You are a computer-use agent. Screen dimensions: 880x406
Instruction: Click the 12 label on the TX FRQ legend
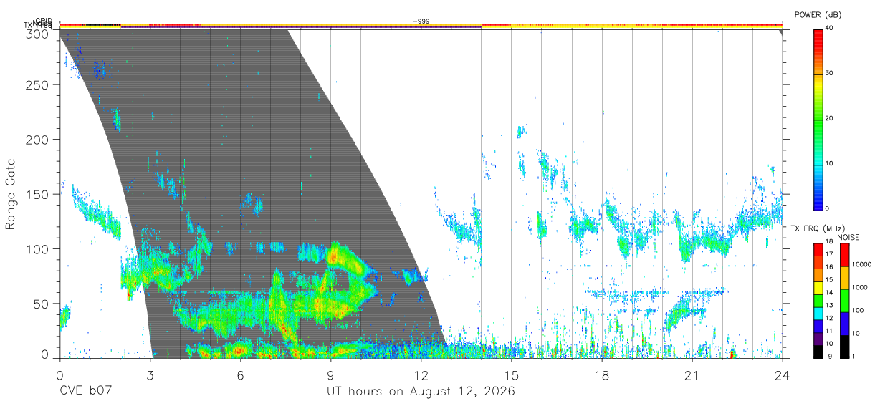coord(829,318)
